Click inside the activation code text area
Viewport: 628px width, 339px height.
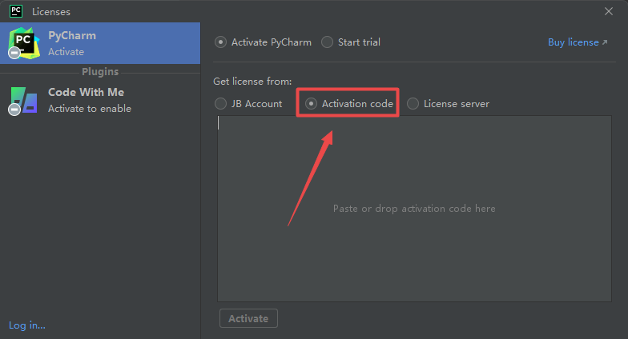414,209
